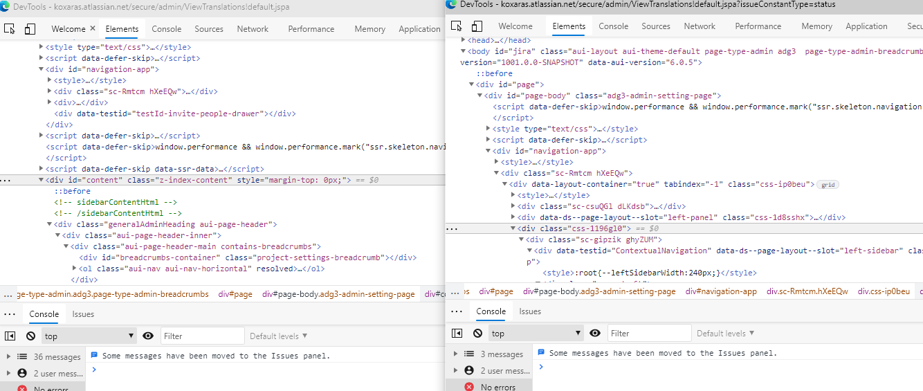Expand 36 messages group in left console
This screenshot has height=391, width=923.
pos(9,356)
